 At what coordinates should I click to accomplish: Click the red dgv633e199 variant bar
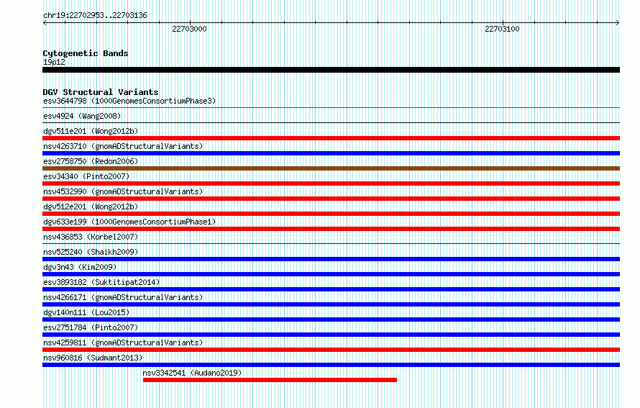tap(331, 229)
